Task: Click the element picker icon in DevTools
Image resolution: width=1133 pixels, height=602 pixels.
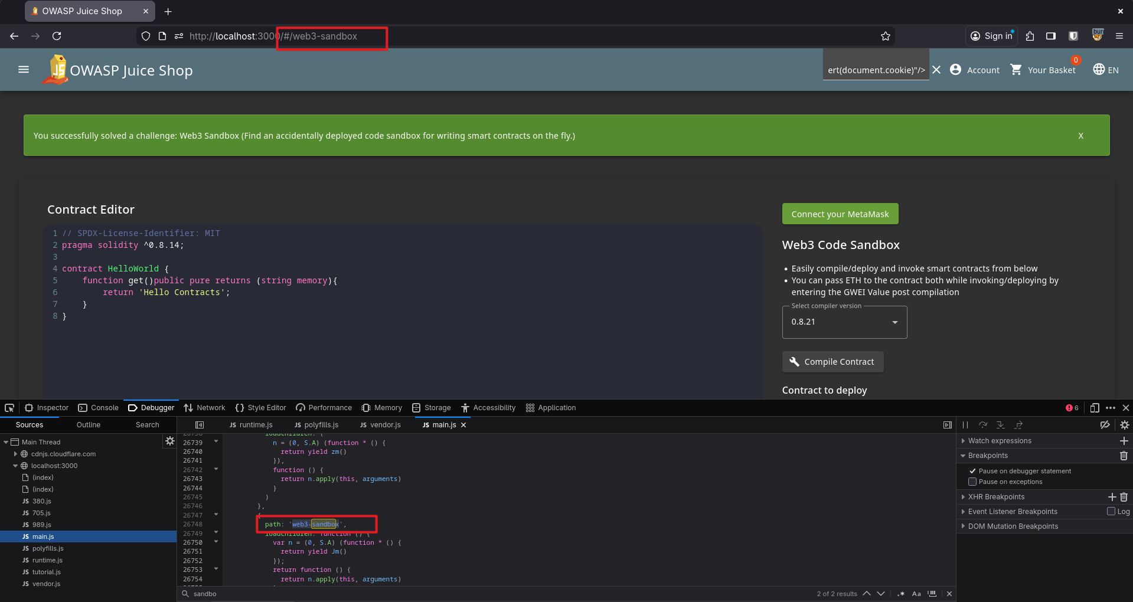Action: [x=9, y=408]
